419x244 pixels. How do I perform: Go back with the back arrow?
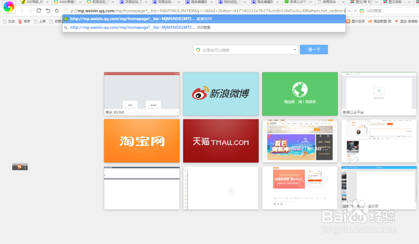pyautogui.click(x=23, y=11)
